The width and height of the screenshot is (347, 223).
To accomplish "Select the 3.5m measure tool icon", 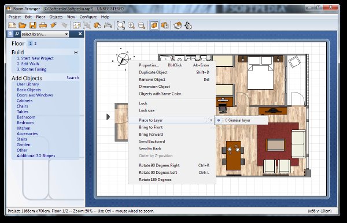I will [108, 25].
